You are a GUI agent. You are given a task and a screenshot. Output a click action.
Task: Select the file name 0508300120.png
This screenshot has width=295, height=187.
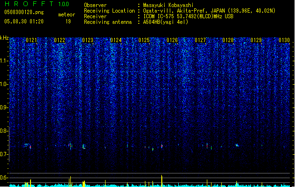click(x=24, y=12)
